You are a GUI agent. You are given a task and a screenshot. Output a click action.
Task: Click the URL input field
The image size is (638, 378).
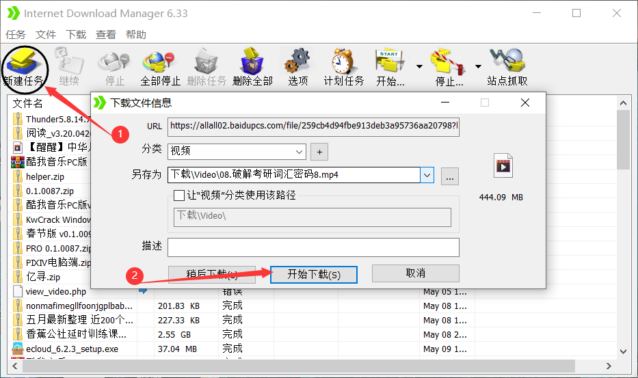coord(313,126)
